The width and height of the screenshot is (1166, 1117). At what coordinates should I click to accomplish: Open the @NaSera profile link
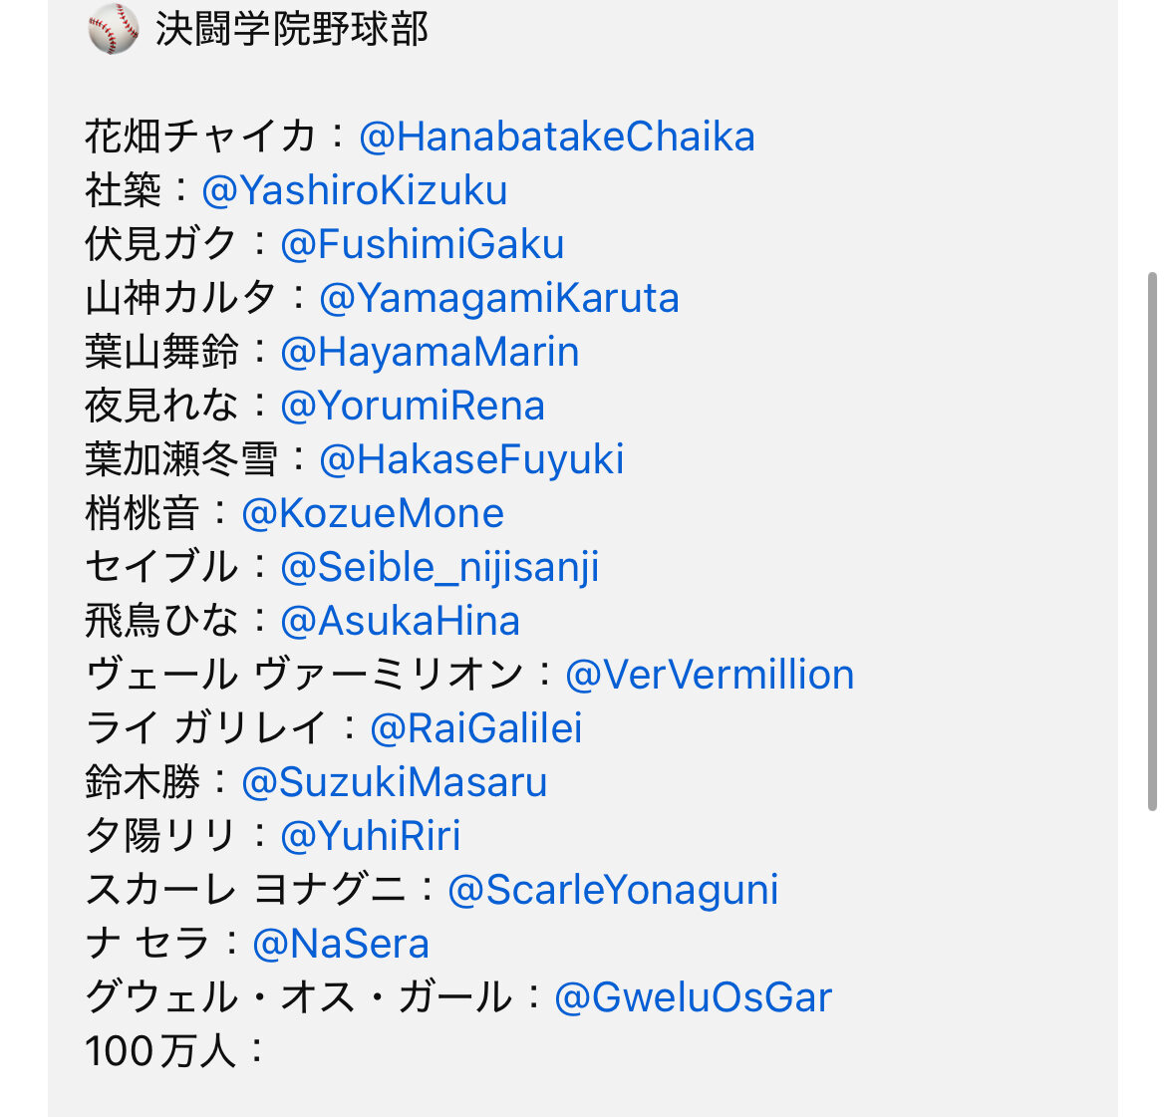[x=341, y=944]
